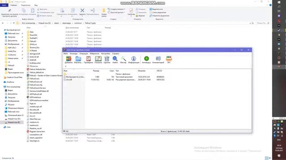
Task: Select Музыка in the navigation pane
Action: tap(11, 105)
